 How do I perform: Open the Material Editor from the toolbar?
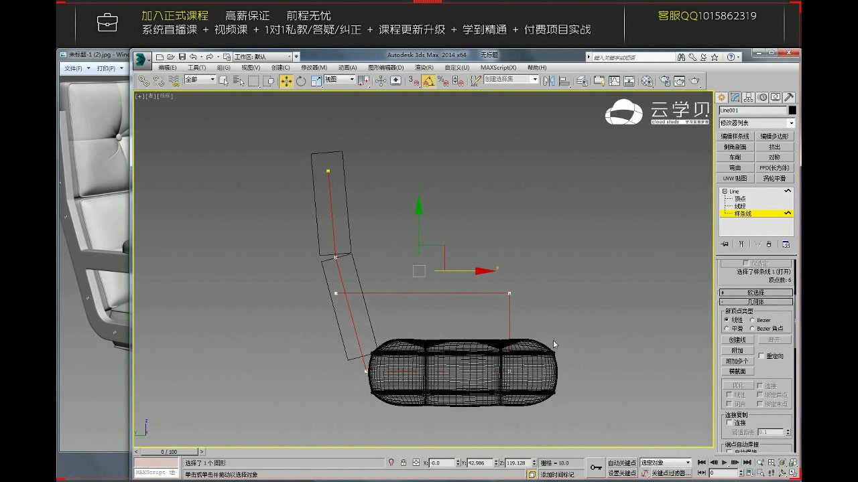coord(648,80)
